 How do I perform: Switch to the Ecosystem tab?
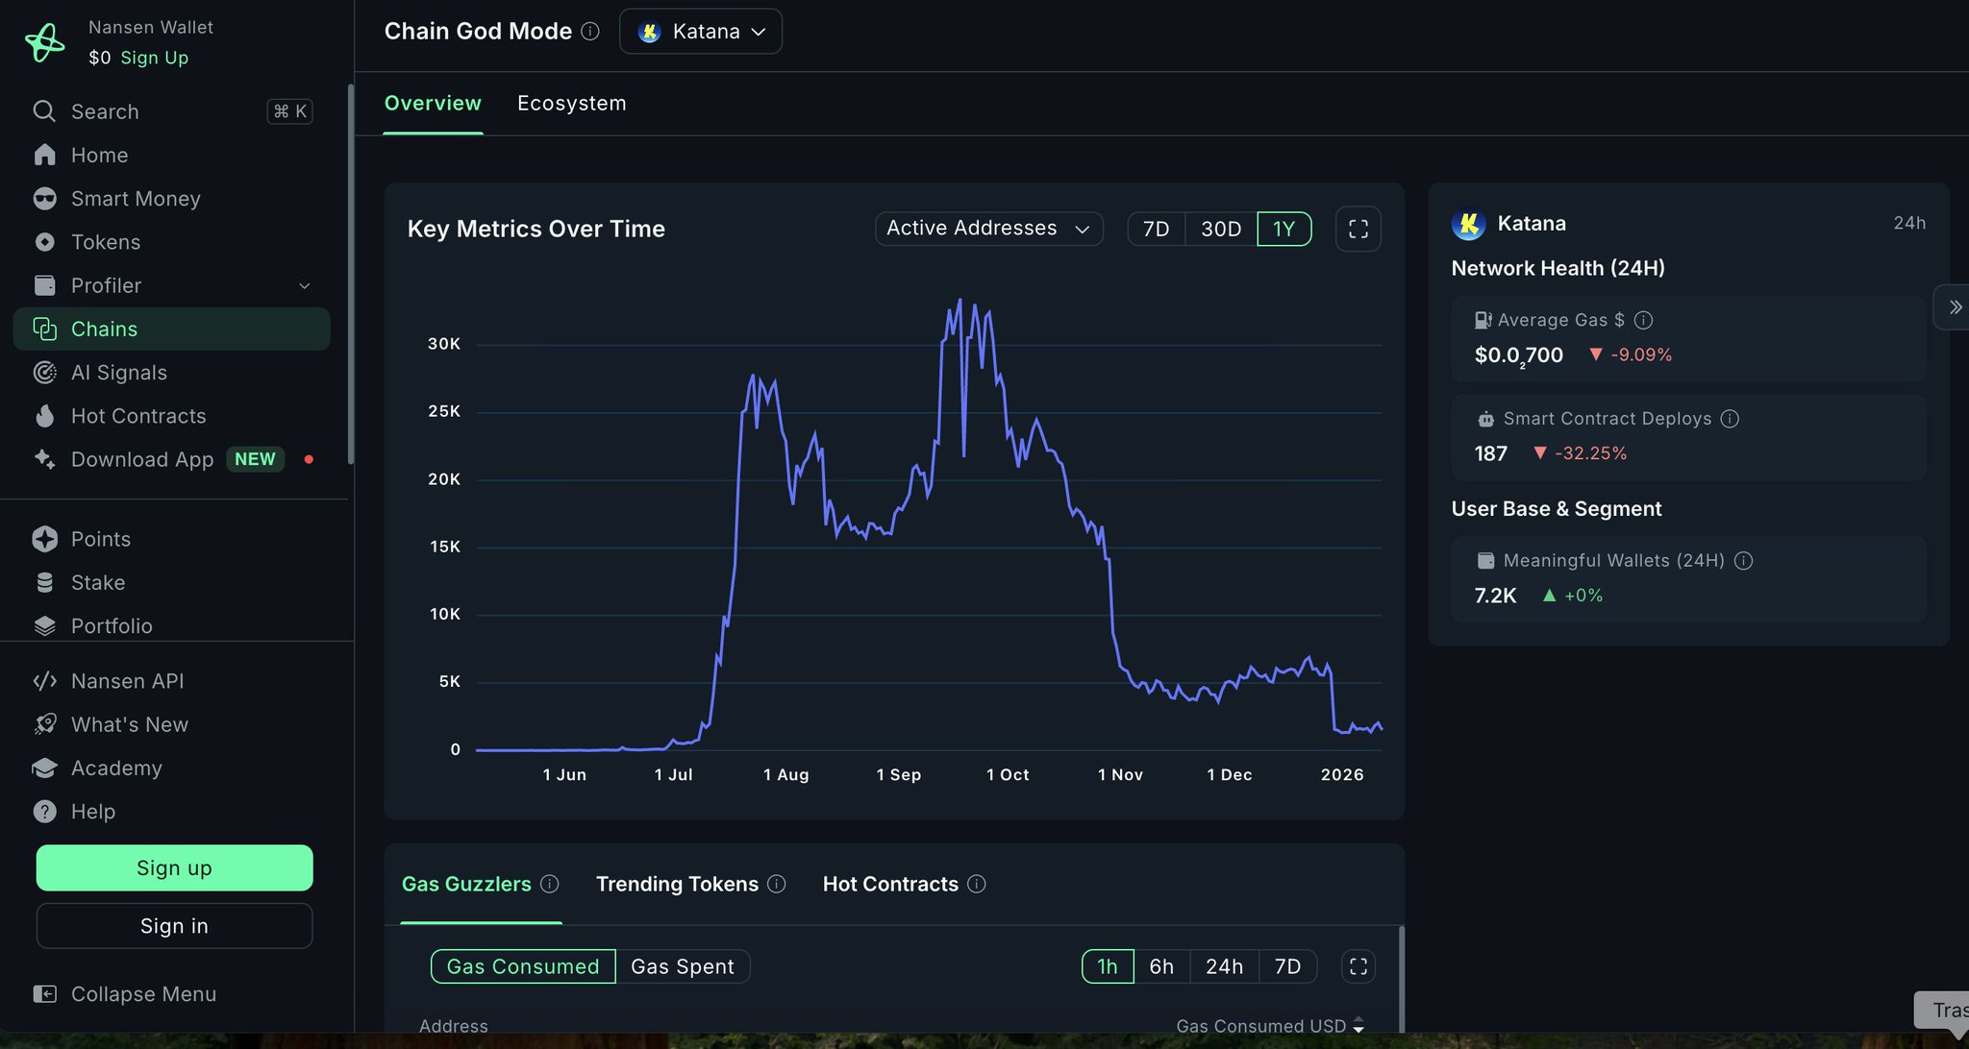click(571, 104)
